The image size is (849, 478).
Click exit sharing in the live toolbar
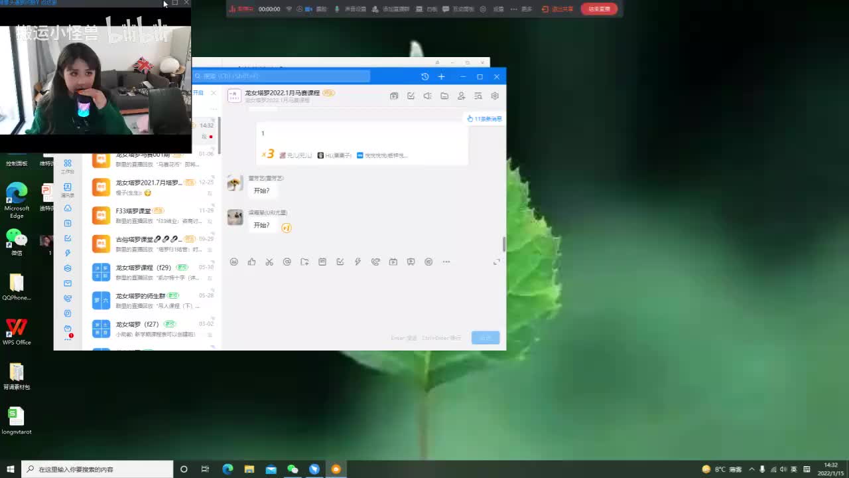point(557,9)
